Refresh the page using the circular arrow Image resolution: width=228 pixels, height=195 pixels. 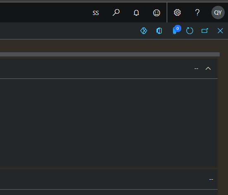(x=190, y=31)
